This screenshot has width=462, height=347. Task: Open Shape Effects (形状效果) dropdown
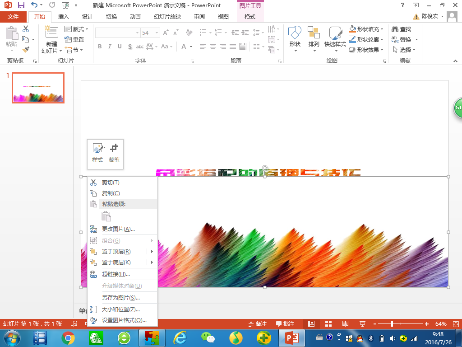366,50
